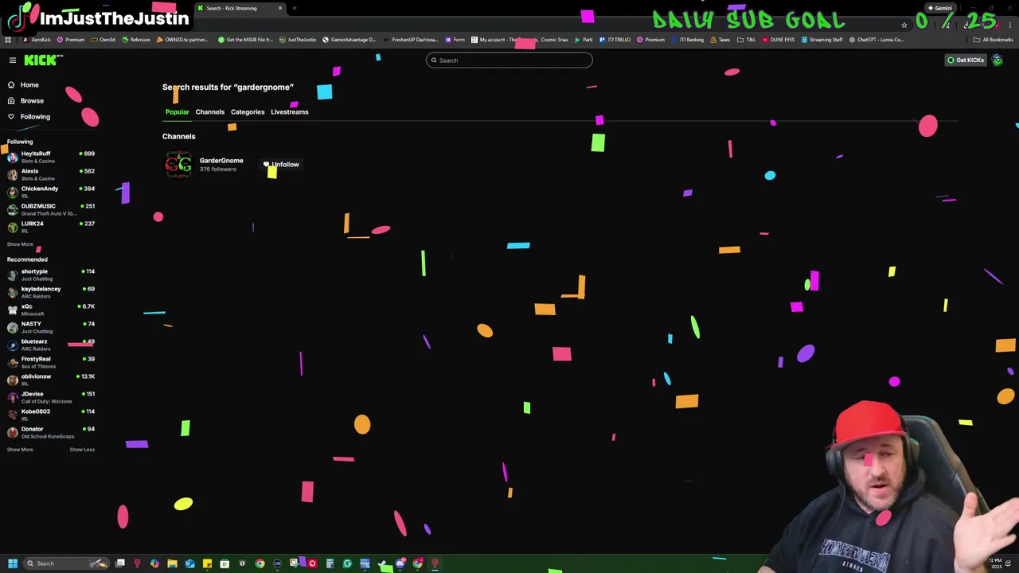Open Streaming Stuff bookmark folder
This screenshot has width=1019, height=573.
coord(822,40)
